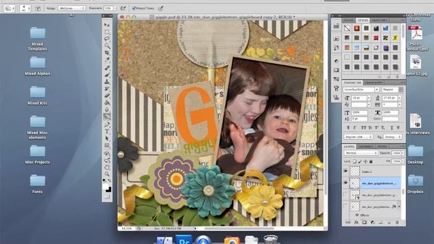The image size is (434, 244).
Task: Select the Lasso tool
Action: click(x=107, y=39)
